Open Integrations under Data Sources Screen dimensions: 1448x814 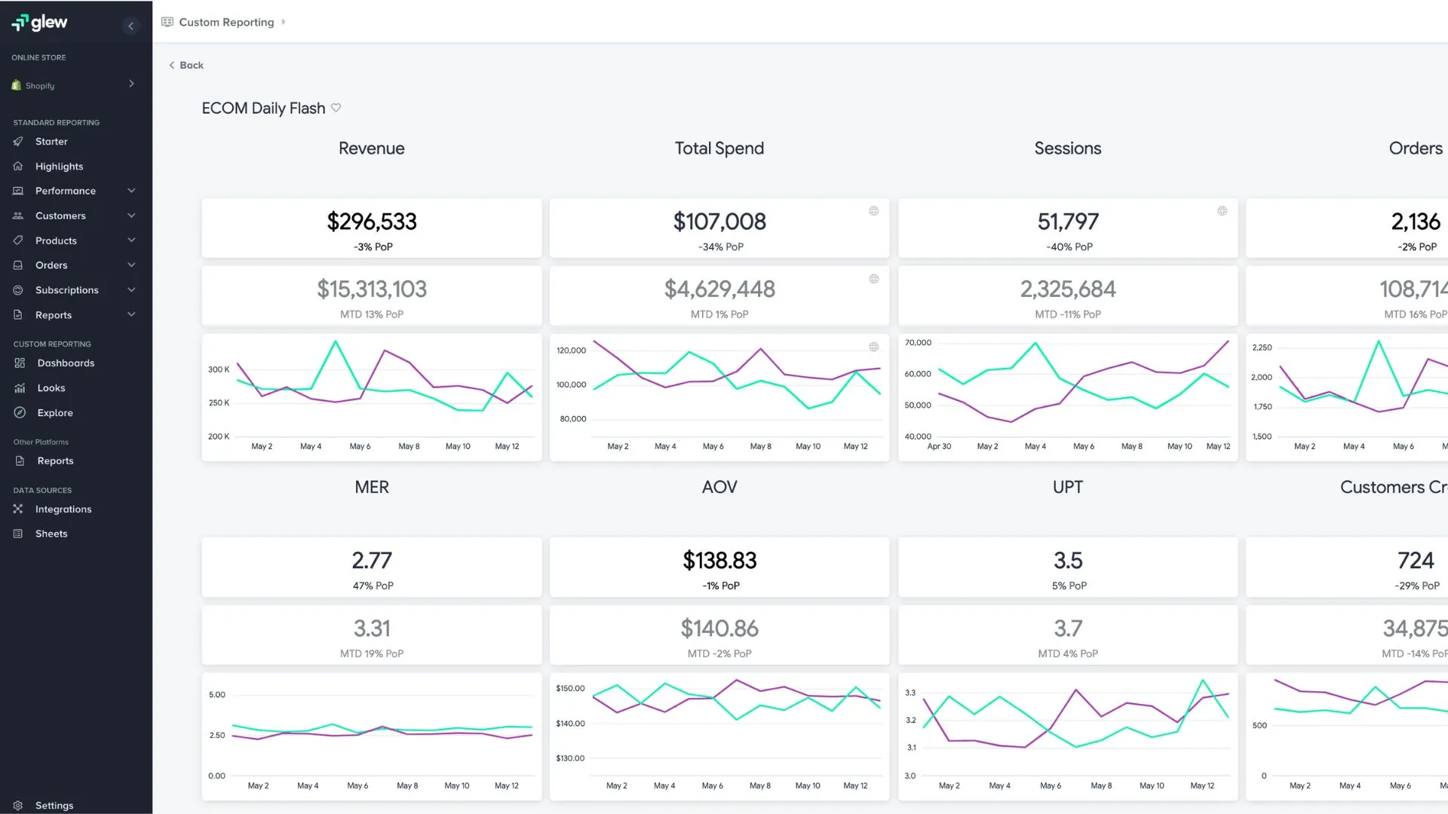click(63, 510)
